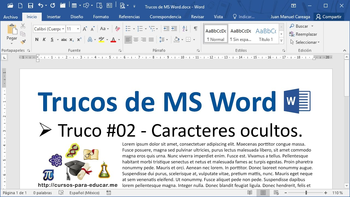Toggle Bold formatting with N button
Screen dimensions: 350x197
(x=37, y=40)
